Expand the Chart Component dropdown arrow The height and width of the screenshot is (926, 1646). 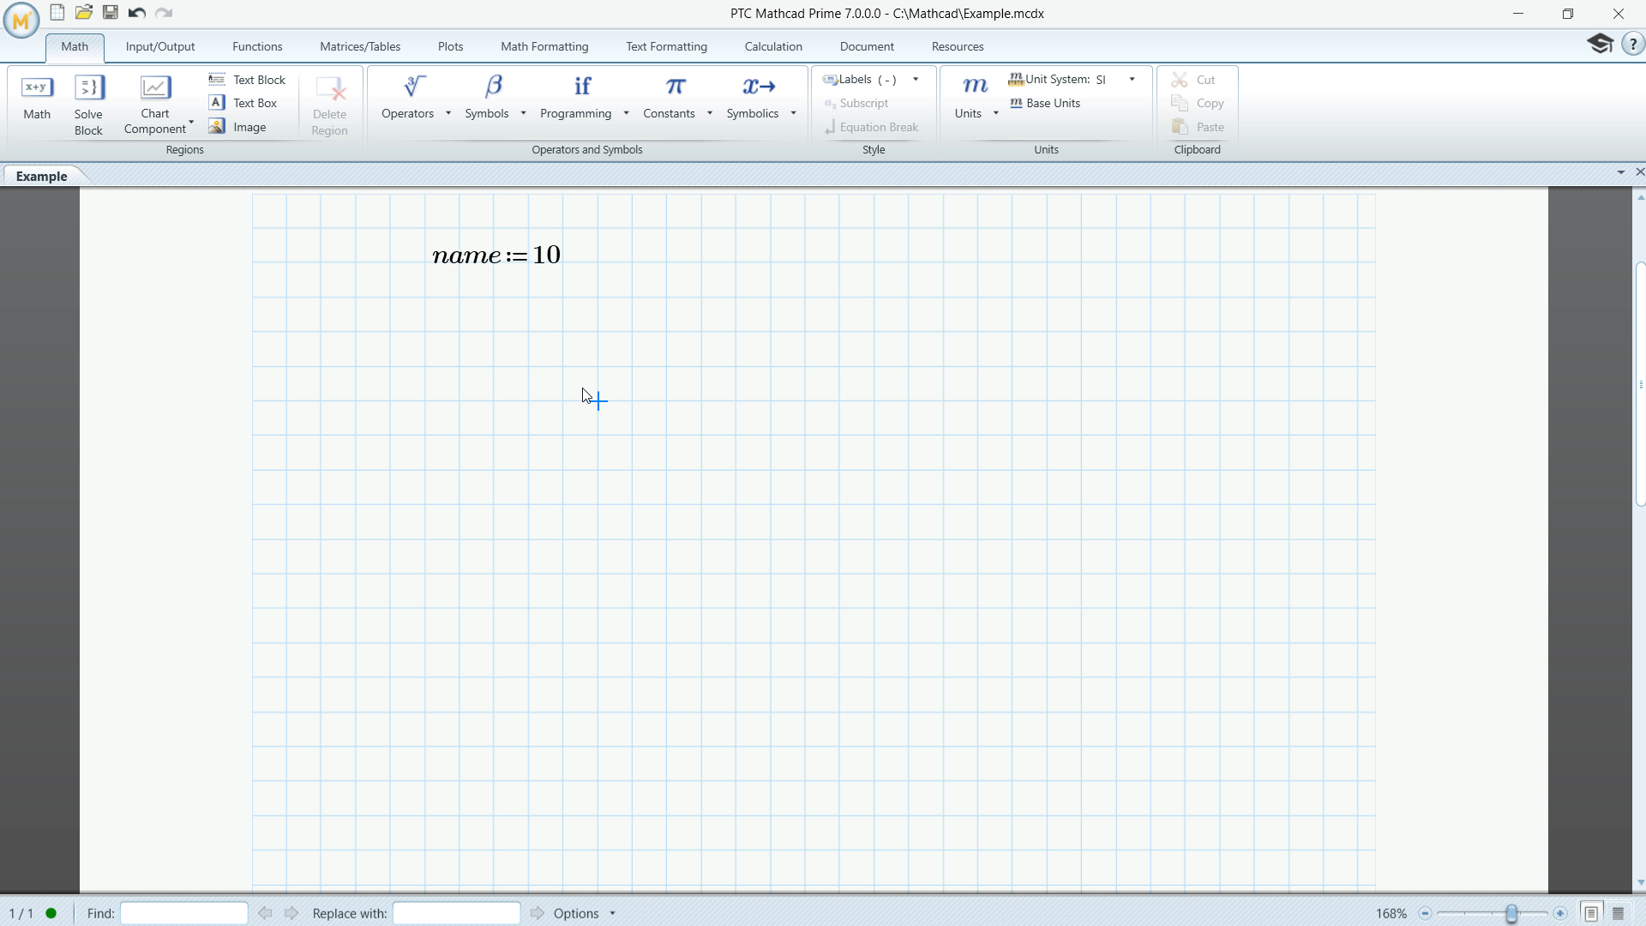(191, 123)
